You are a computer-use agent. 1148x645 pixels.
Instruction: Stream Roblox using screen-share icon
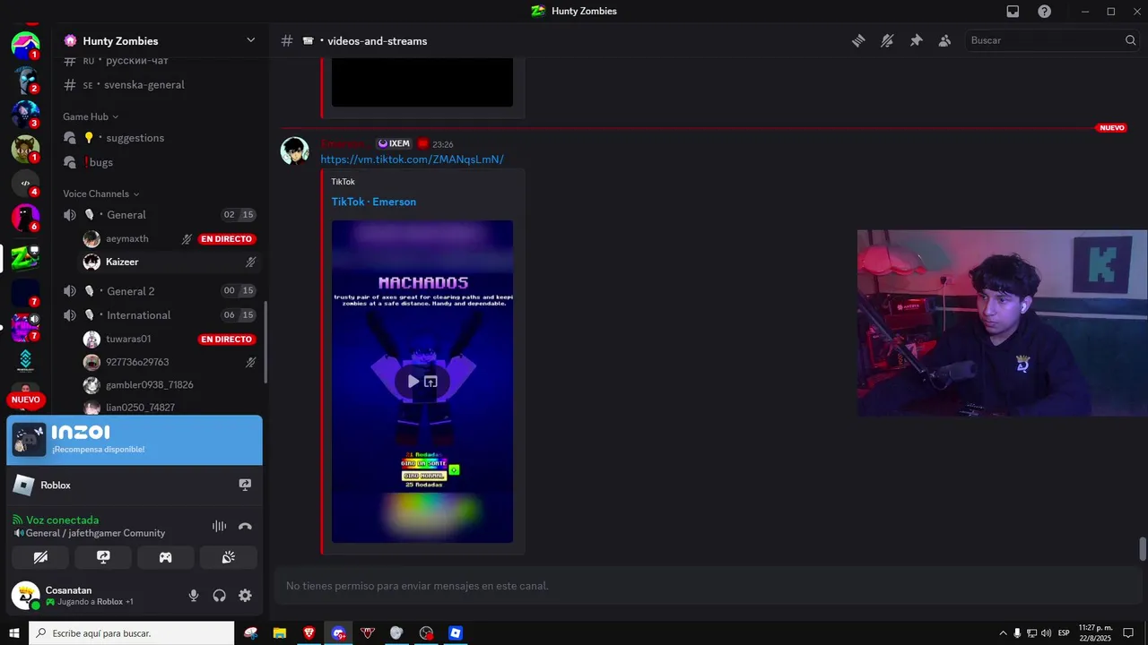245,485
